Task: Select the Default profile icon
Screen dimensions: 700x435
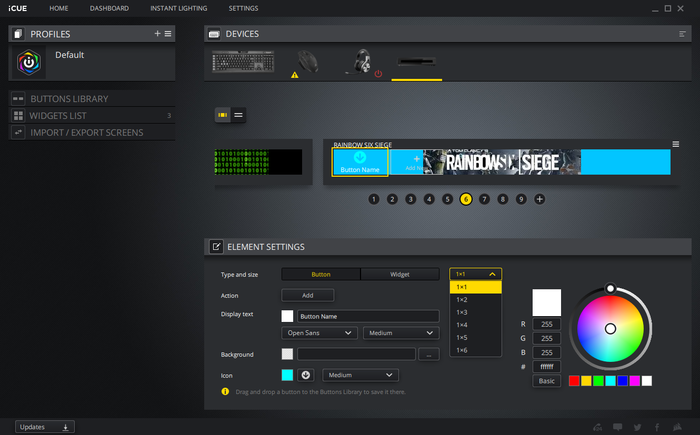Action: 29,62
